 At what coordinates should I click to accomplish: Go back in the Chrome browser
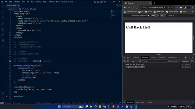coord(125,8)
